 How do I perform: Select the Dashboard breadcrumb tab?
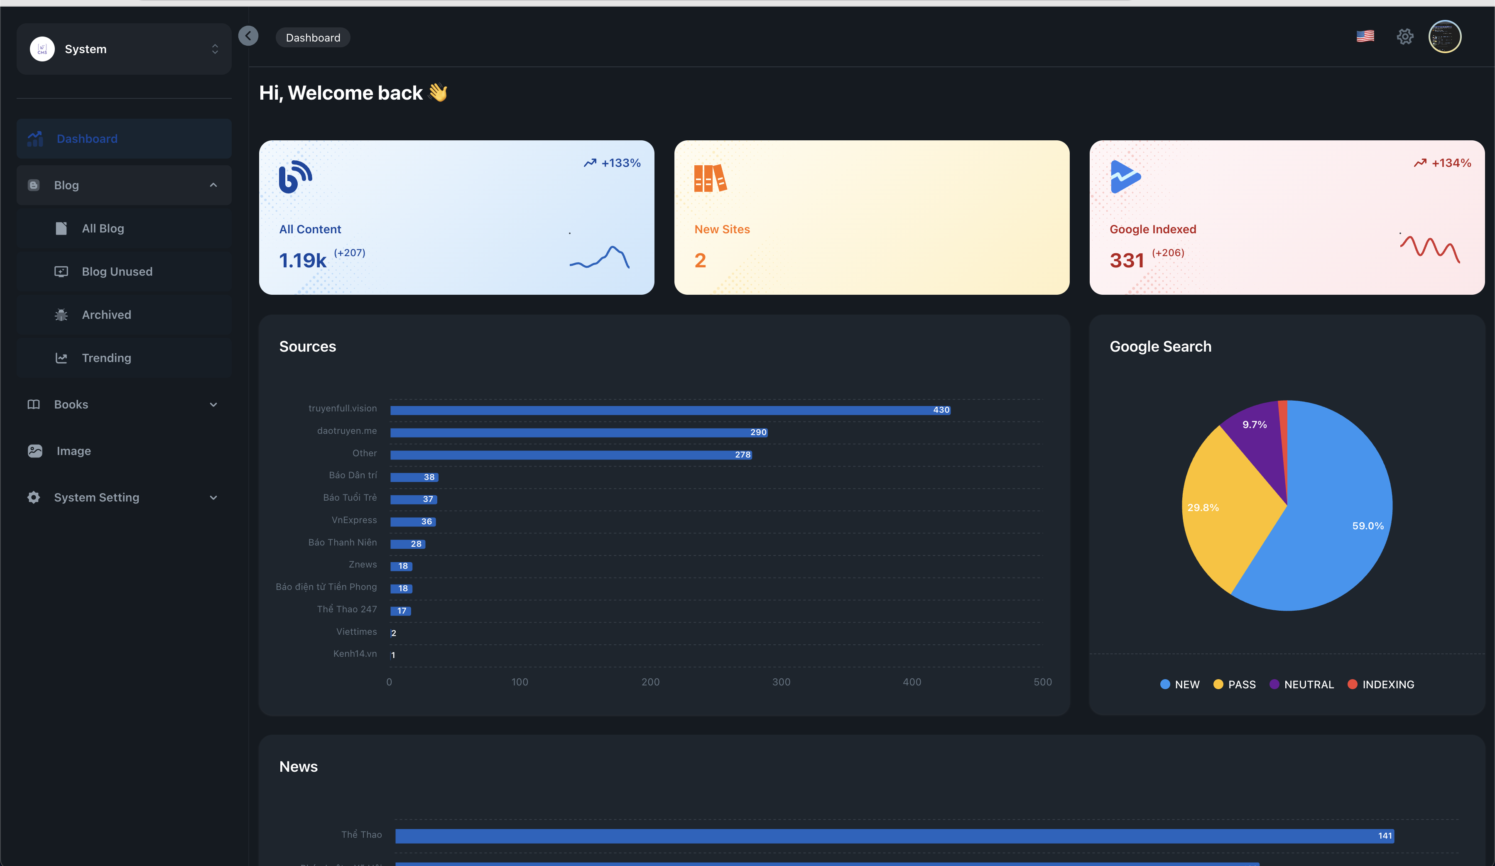click(313, 37)
